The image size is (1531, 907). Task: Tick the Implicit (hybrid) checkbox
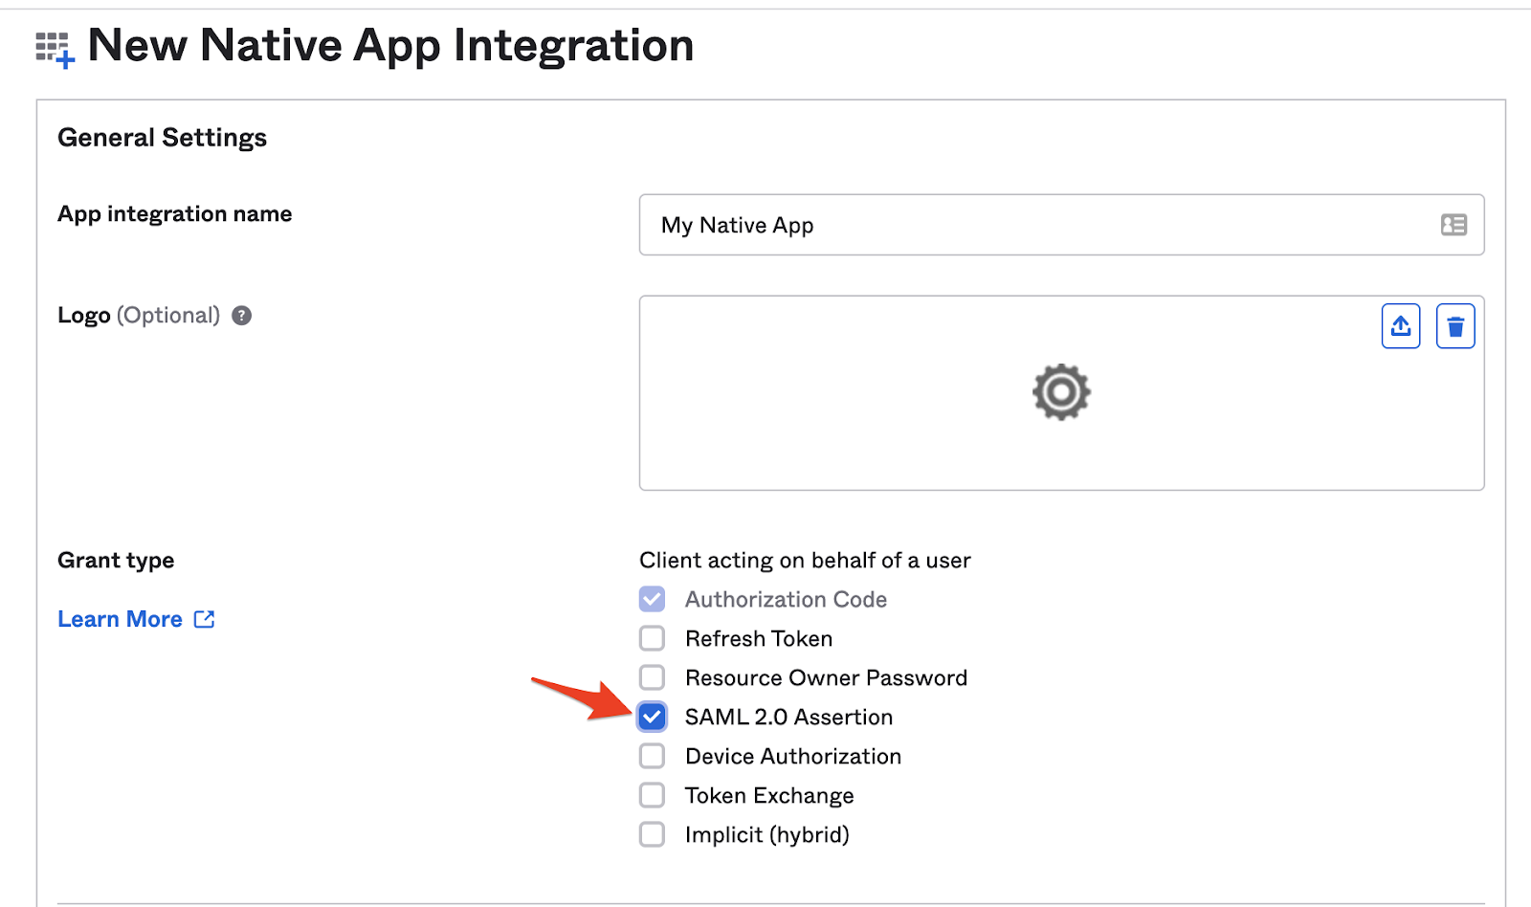(652, 834)
